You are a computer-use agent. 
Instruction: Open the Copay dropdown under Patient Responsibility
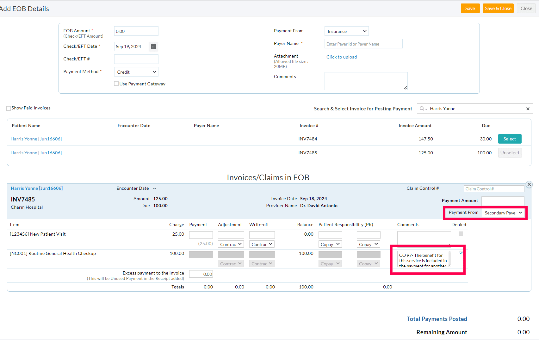pos(330,244)
